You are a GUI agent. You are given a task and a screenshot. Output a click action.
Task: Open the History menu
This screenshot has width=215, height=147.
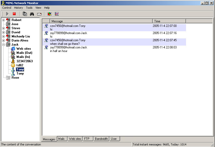pyautogui.click(x=18, y=8)
